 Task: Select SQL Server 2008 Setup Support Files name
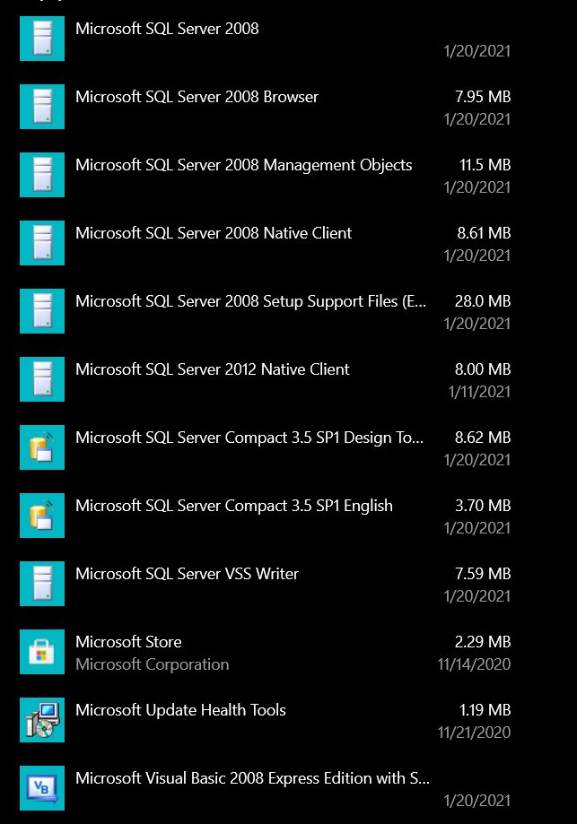coord(251,301)
